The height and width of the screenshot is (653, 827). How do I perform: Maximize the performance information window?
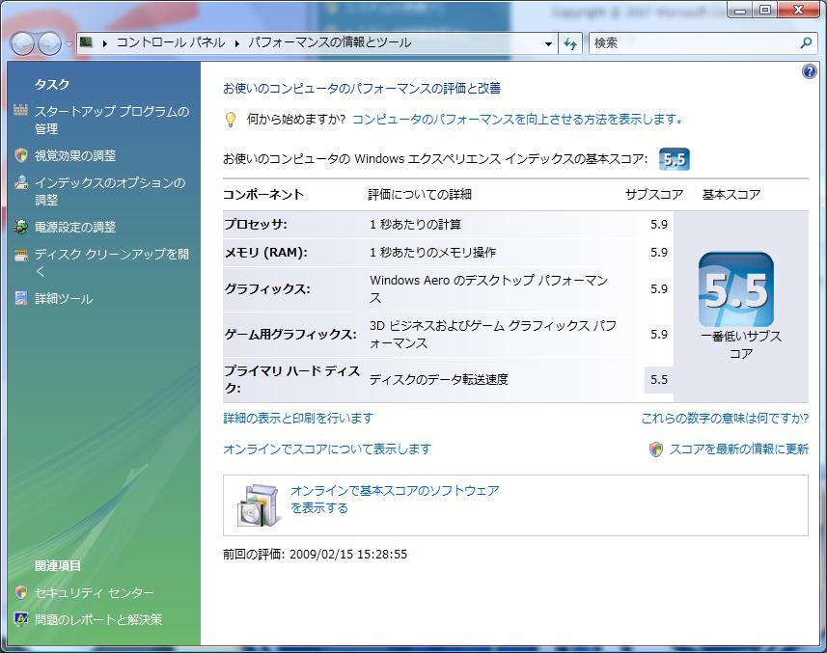[764, 10]
